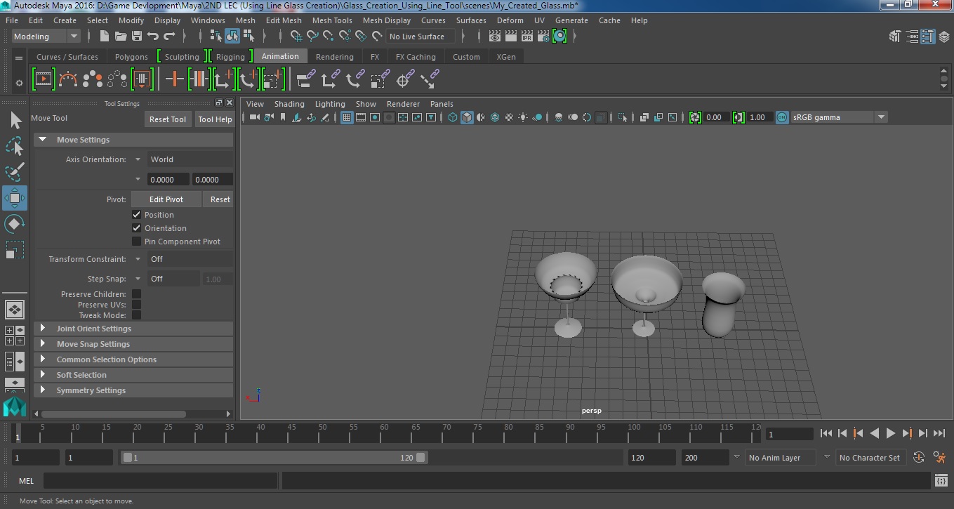Enable Snap to Points magnet icon
The width and height of the screenshot is (954, 509).
click(x=329, y=36)
